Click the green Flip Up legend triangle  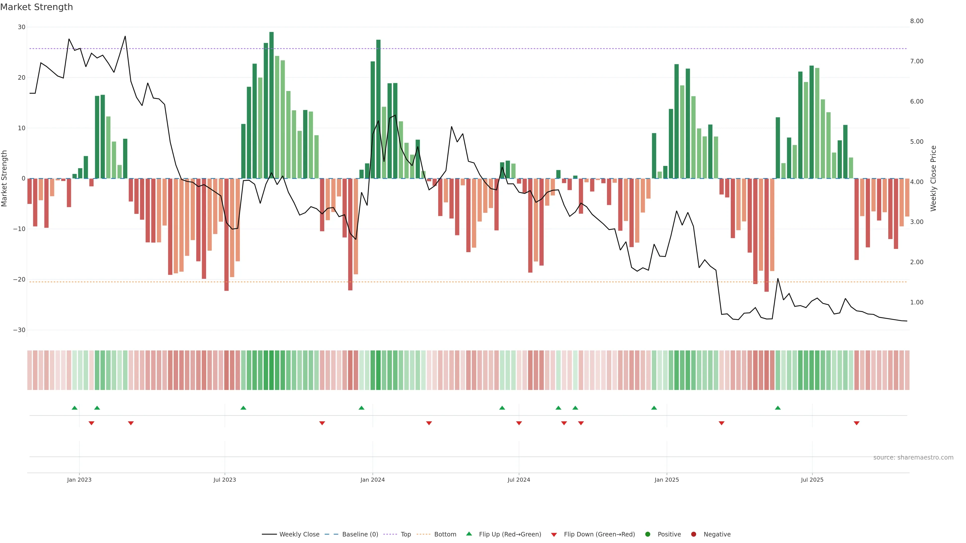469,534
